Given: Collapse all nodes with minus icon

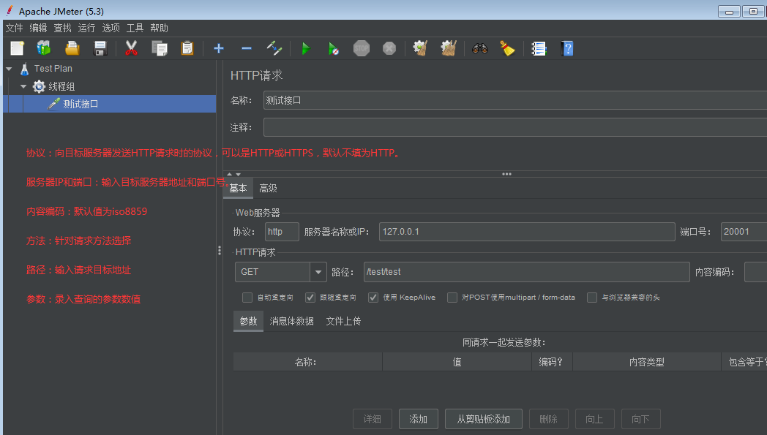Looking at the screenshot, I should pyautogui.click(x=247, y=48).
